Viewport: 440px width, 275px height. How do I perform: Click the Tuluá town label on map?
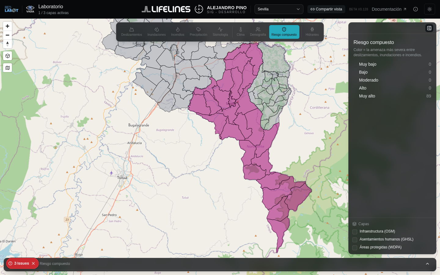[x=122, y=178]
